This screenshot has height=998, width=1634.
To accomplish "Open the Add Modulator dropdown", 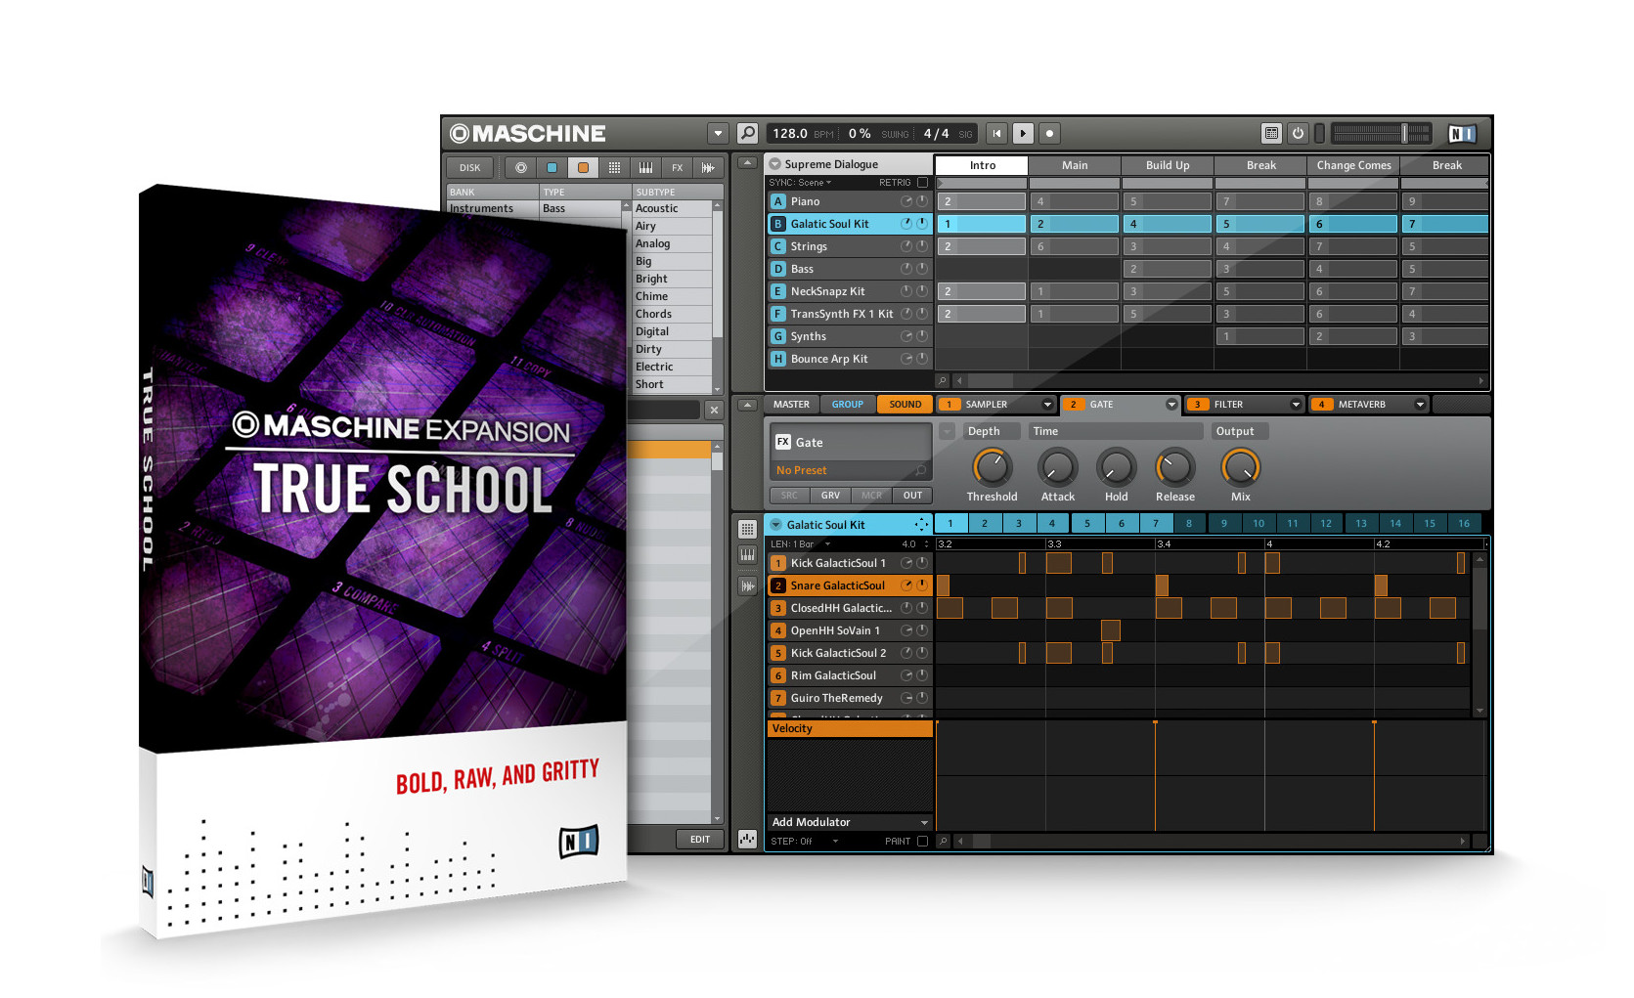I will (850, 822).
